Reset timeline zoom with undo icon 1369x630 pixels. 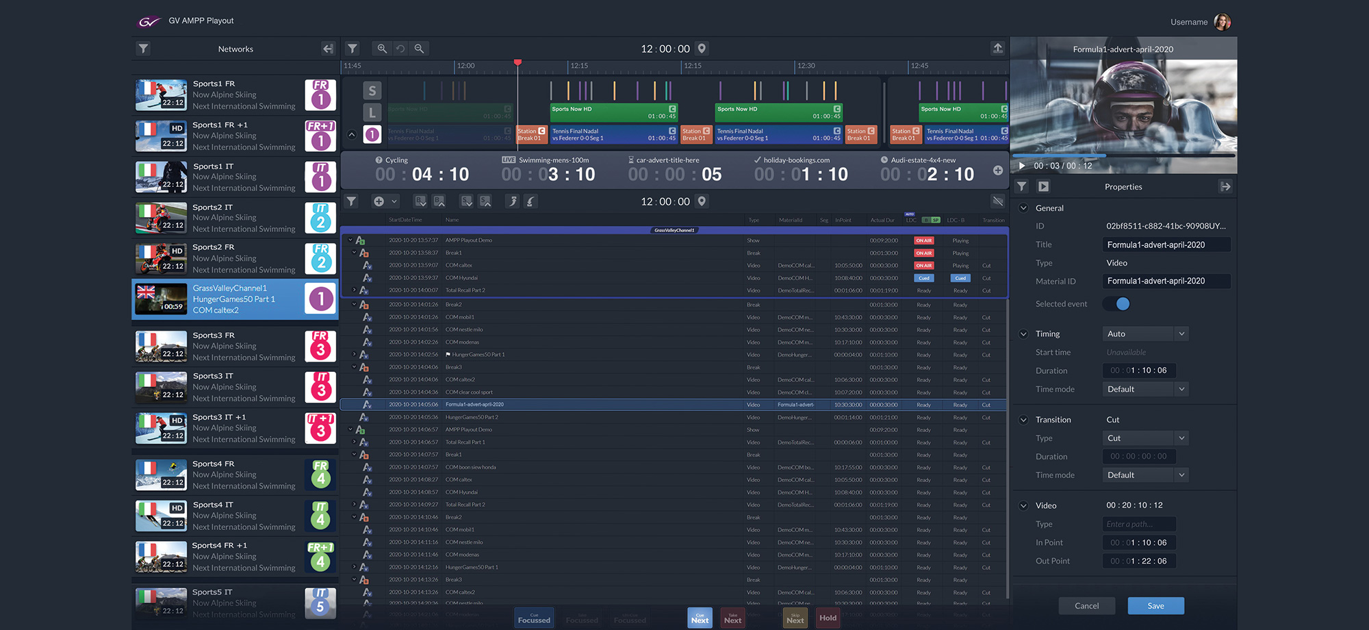(x=400, y=49)
